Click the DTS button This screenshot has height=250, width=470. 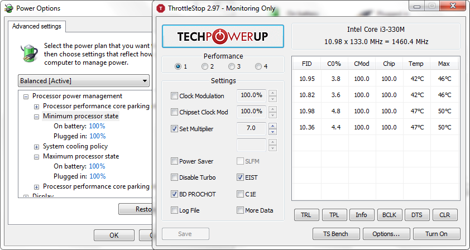417,215
